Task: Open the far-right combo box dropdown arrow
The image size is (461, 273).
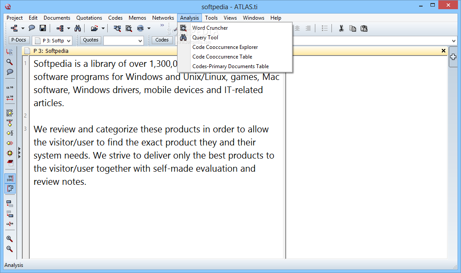Action: pos(454,41)
